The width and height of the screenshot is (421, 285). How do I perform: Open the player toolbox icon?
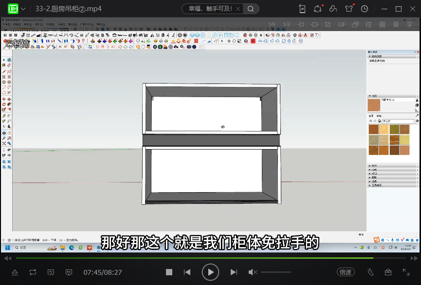click(x=388, y=272)
